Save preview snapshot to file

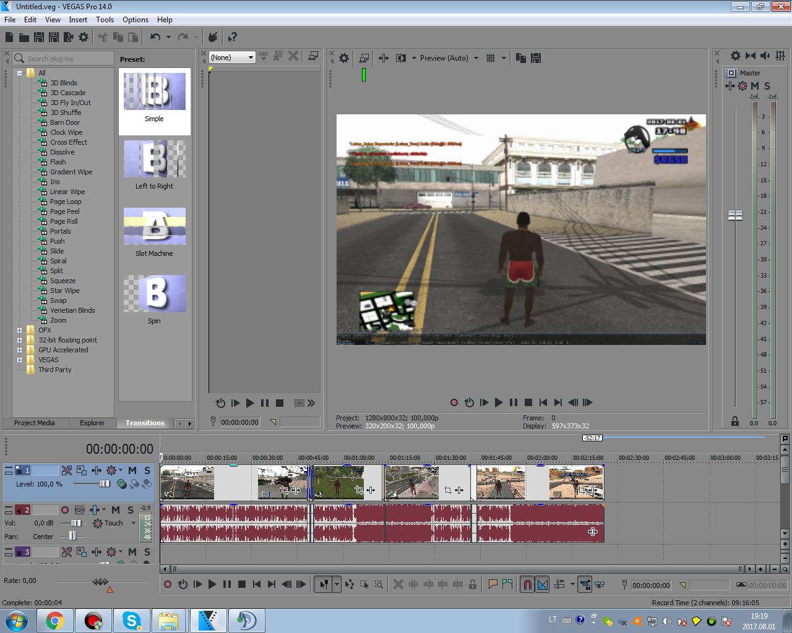coord(536,58)
